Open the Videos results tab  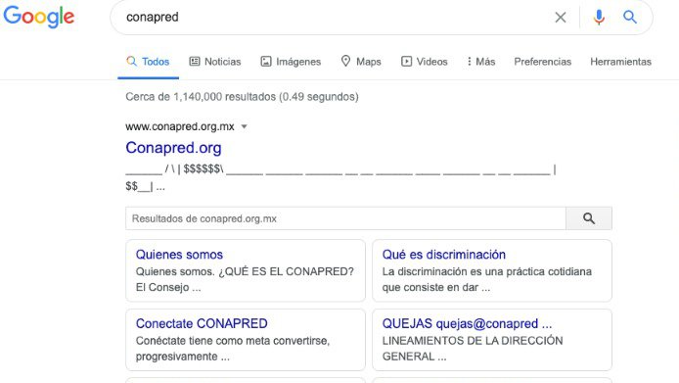[x=425, y=62]
